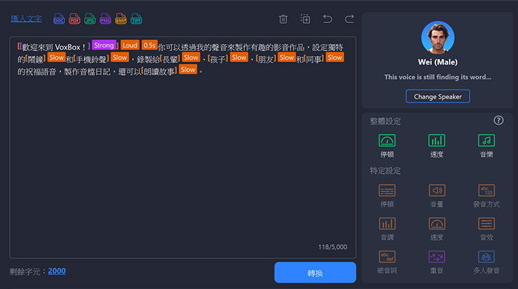The width and height of the screenshot is (518, 289).
Task: Redo the last edit
Action: coord(349,19)
